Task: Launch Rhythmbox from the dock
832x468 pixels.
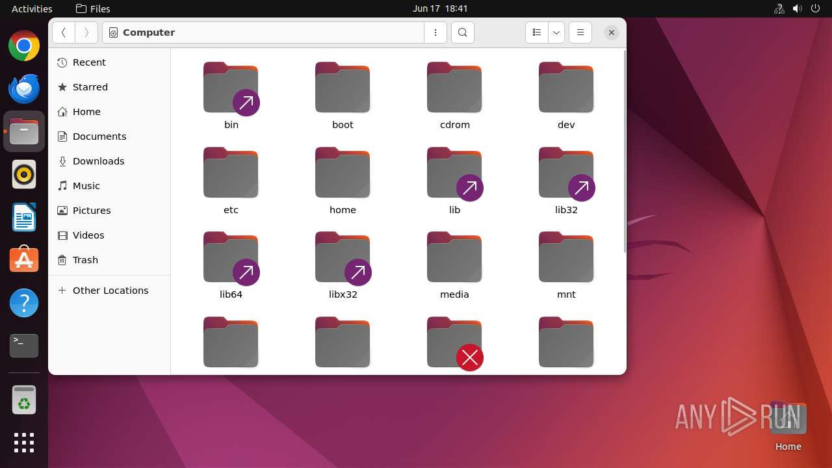Action: (x=24, y=174)
